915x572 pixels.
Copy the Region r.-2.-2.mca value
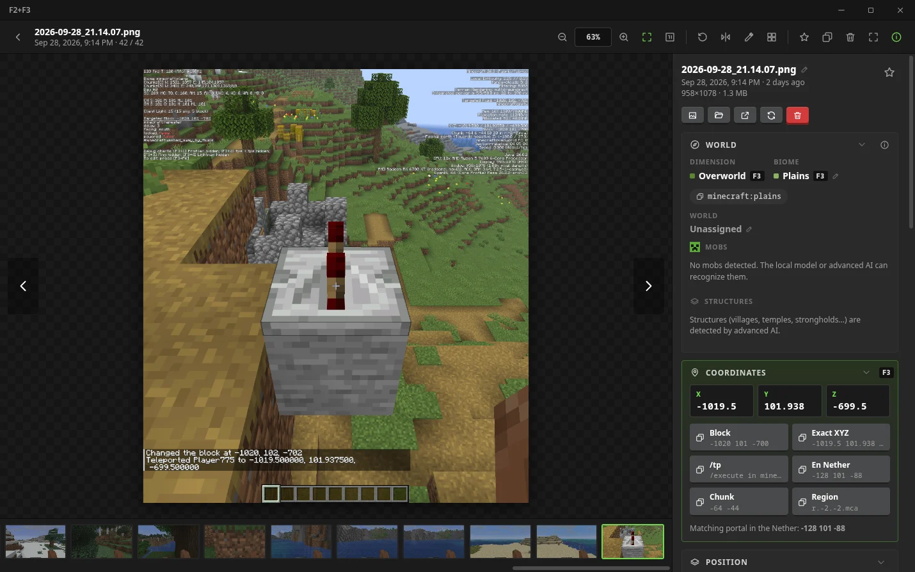pyautogui.click(x=841, y=502)
